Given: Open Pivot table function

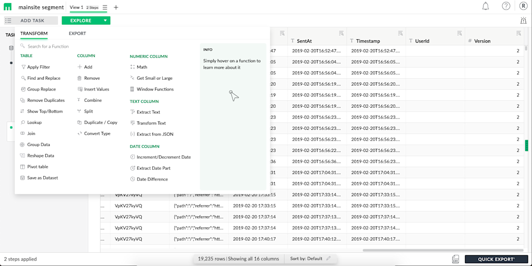Looking at the screenshot, I should coord(34,167).
